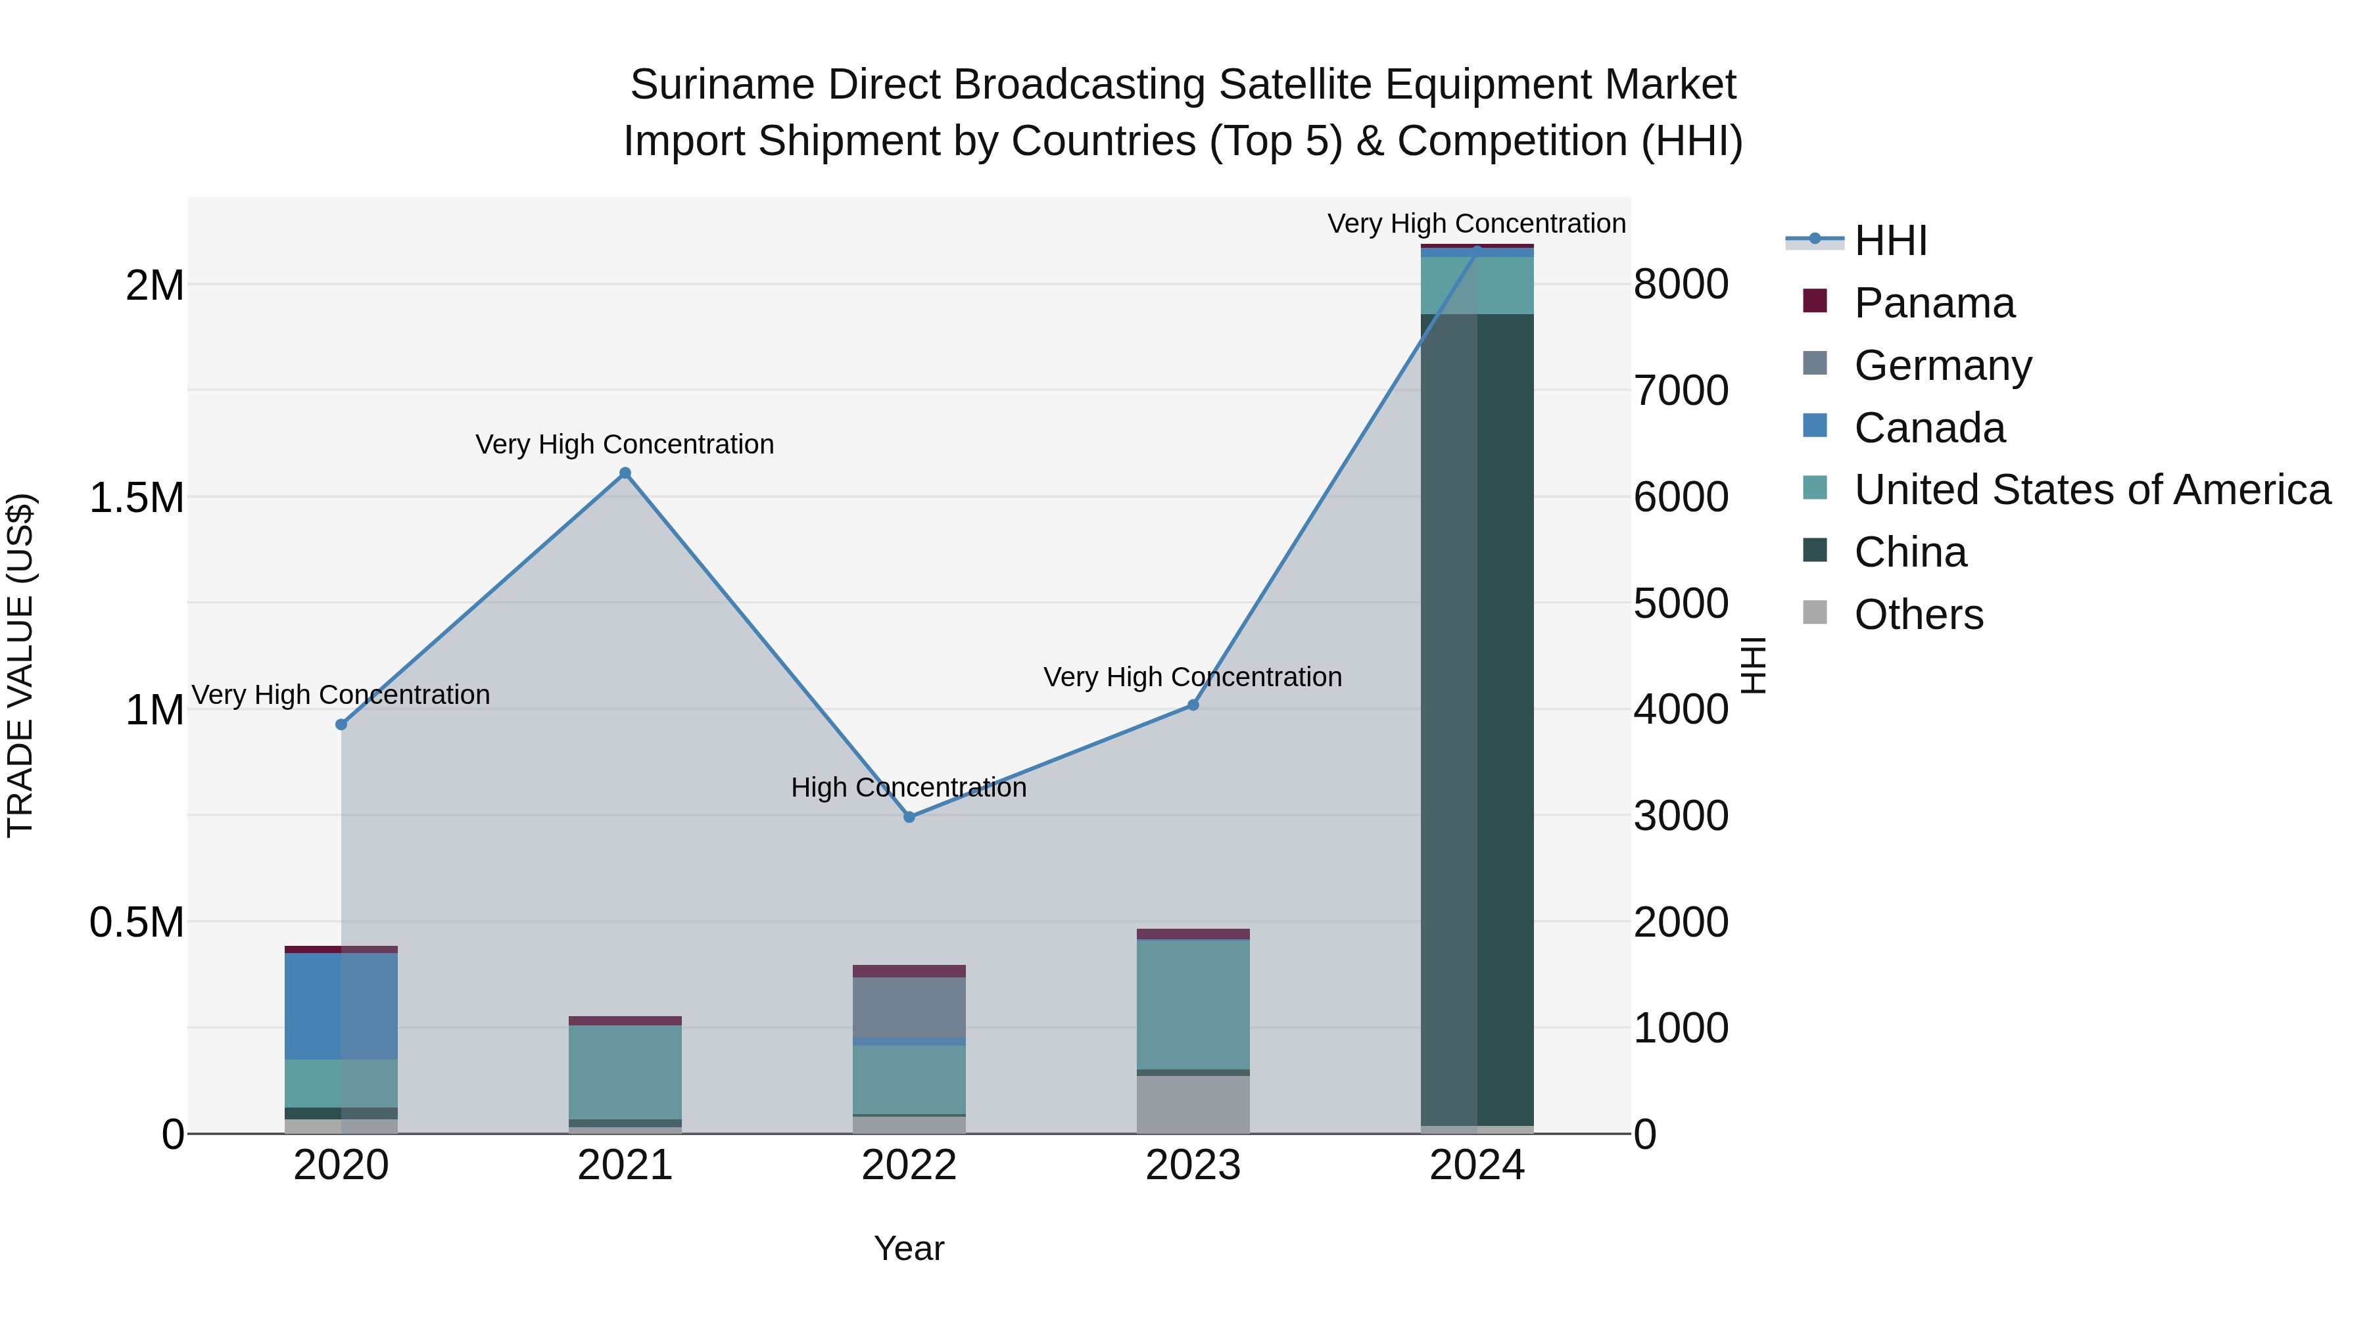Image resolution: width=2367 pixels, height=1331 pixels.
Task: Toggle the Panama series in legend
Action: (1909, 302)
